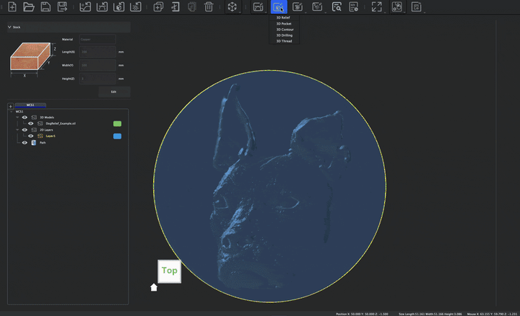Click the Size Length/Width status text
The height and width of the screenshot is (316, 520).
(430, 314)
